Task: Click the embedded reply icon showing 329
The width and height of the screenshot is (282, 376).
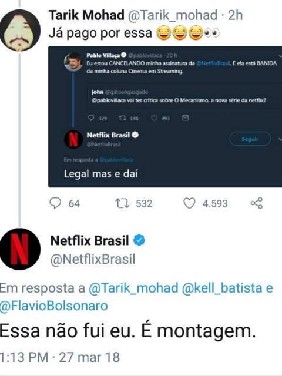Action: pyautogui.click(x=91, y=118)
